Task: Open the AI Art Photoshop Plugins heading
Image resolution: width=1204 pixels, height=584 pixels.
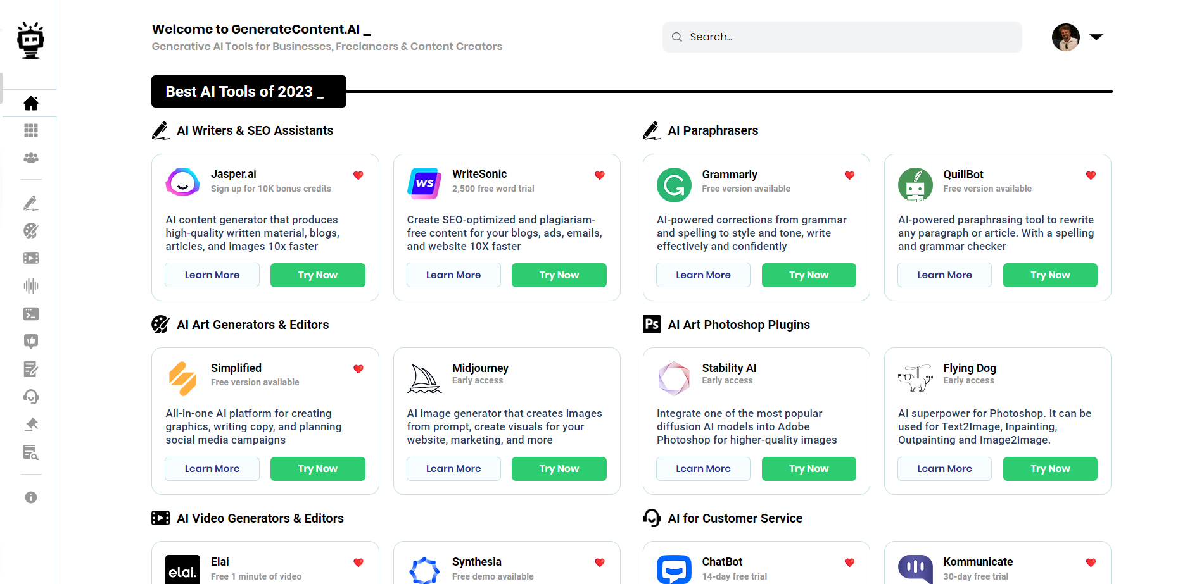Action: pyautogui.click(x=739, y=325)
